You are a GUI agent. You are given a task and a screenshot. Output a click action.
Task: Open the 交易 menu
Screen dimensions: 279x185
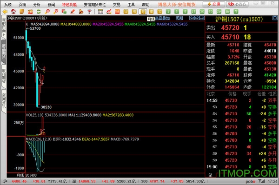click(117, 5)
